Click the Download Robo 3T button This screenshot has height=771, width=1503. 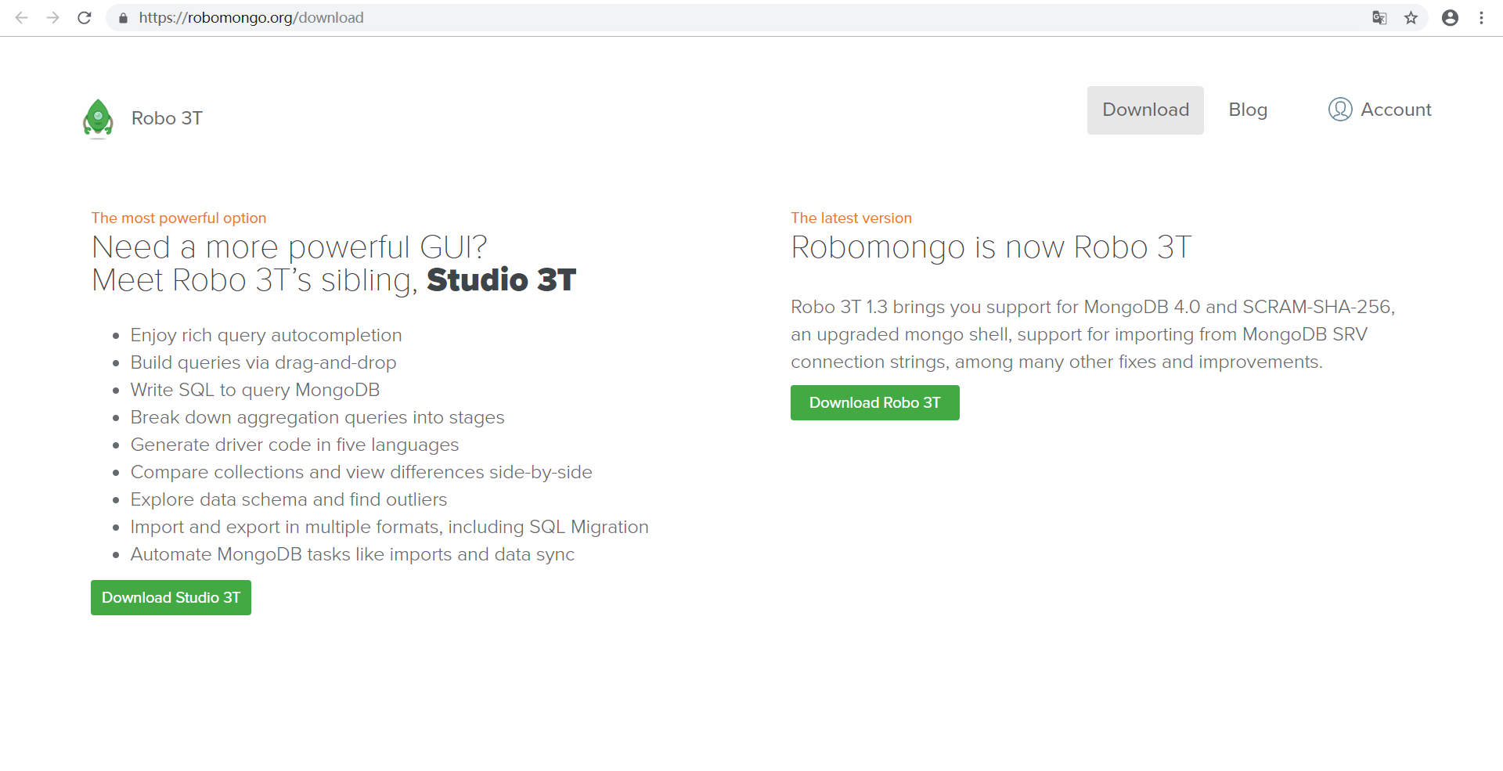[875, 402]
